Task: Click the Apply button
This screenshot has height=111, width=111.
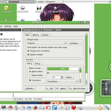Action: pyautogui.click(x=62, y=89)
